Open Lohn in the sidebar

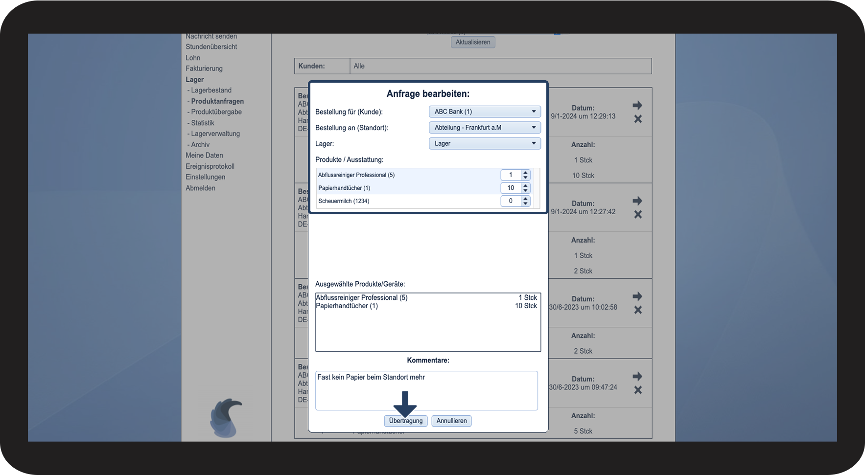[193, 58]
